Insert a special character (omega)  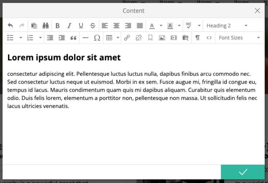click(x=97, y=38)
